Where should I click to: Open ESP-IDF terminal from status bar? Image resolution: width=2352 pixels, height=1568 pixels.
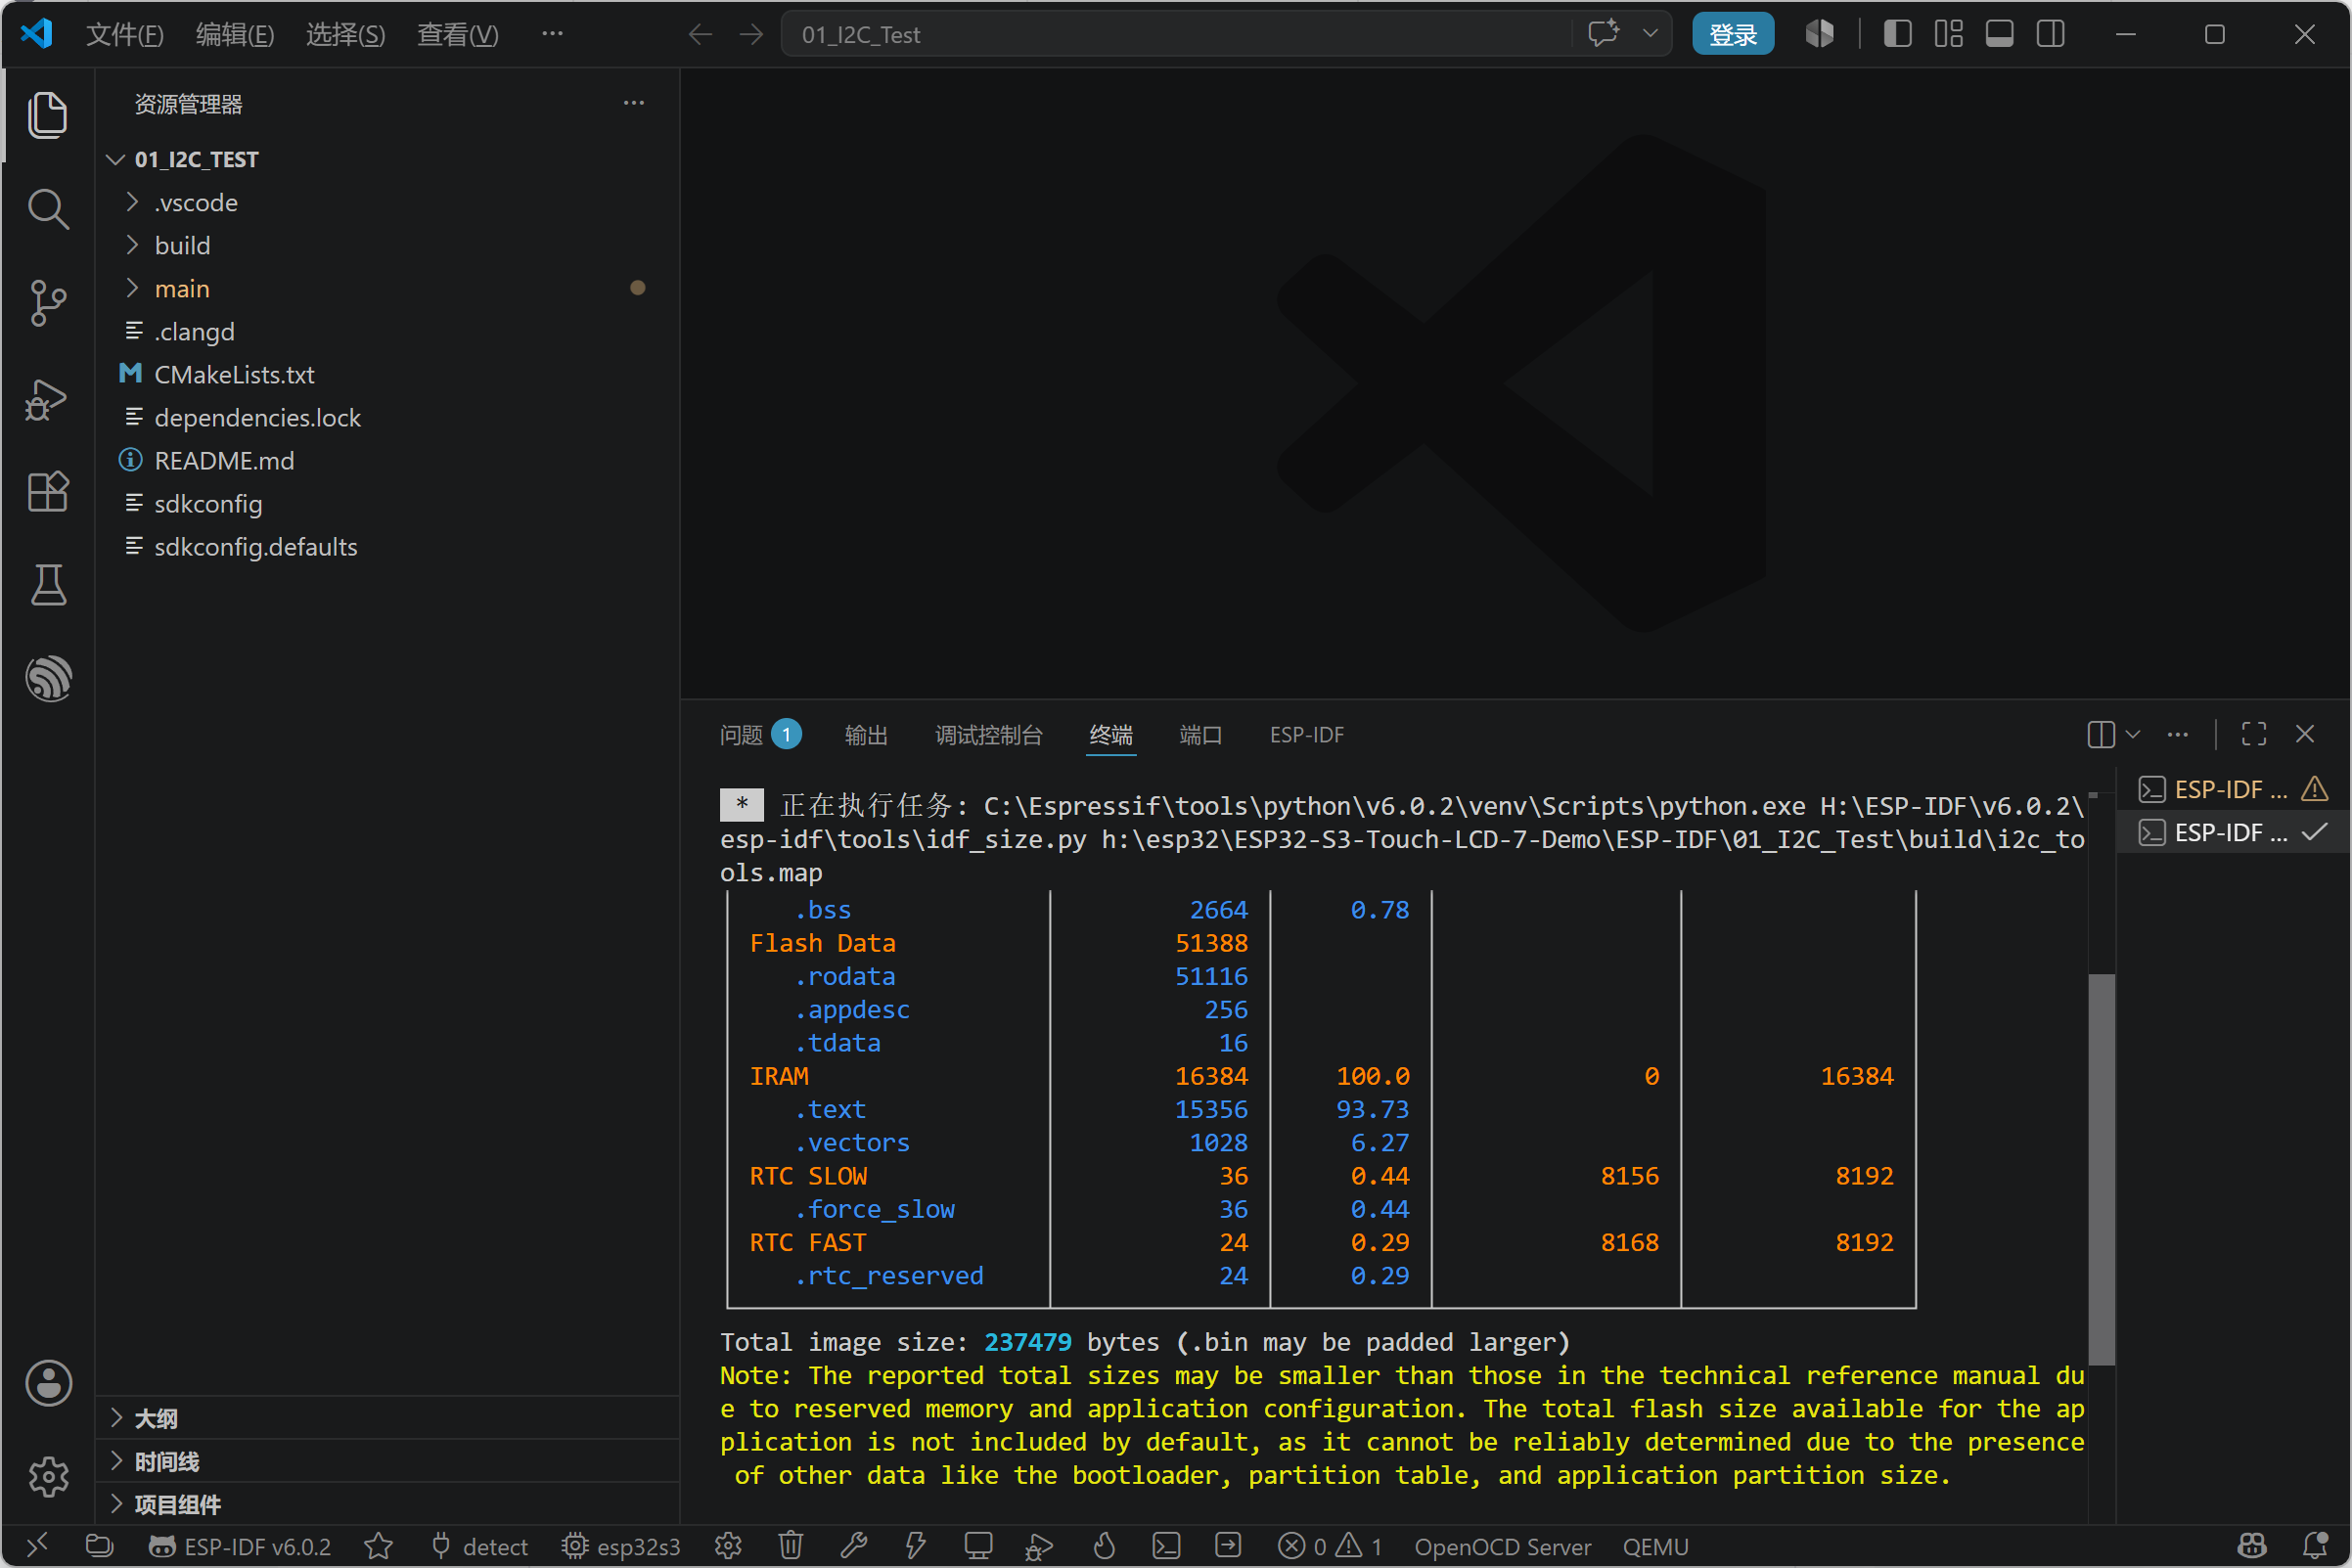click(1166, 1546)
